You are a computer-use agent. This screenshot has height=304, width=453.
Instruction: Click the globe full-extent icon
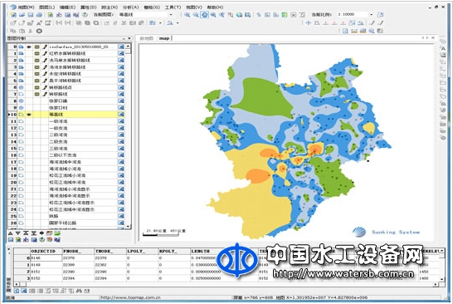click(x=239, y=15)
